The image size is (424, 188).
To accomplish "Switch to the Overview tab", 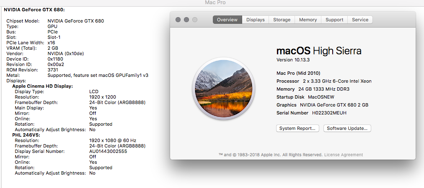I will pyautogui.click(x=227, y=20).
